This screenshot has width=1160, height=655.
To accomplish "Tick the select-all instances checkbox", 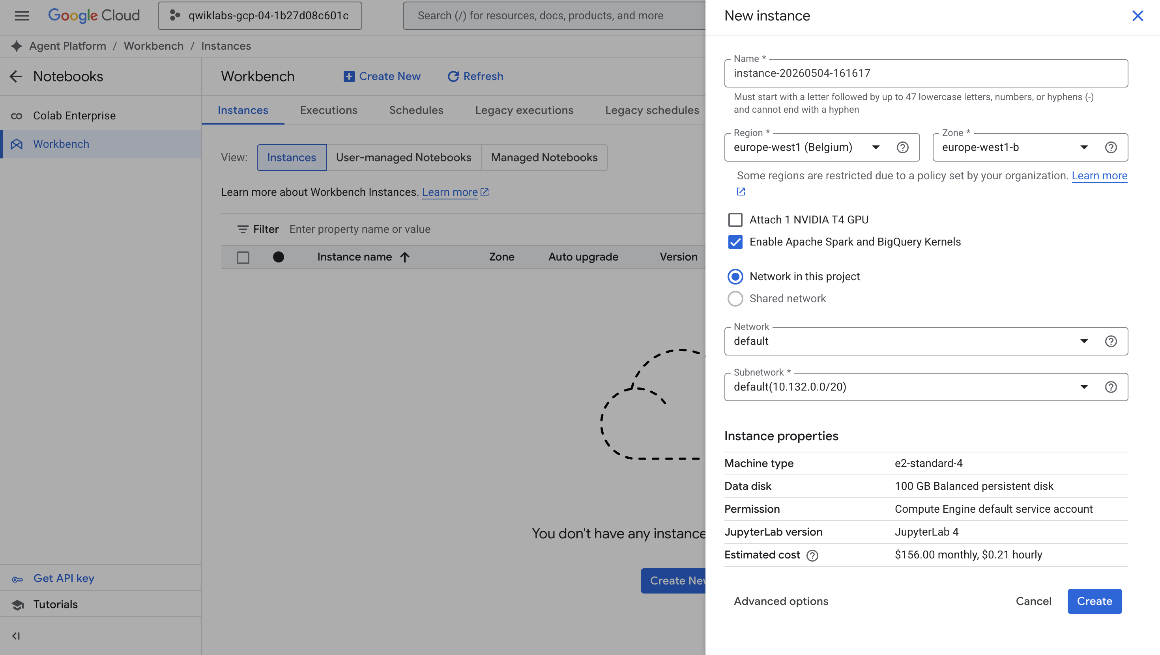I will click(x=243, y=257).
